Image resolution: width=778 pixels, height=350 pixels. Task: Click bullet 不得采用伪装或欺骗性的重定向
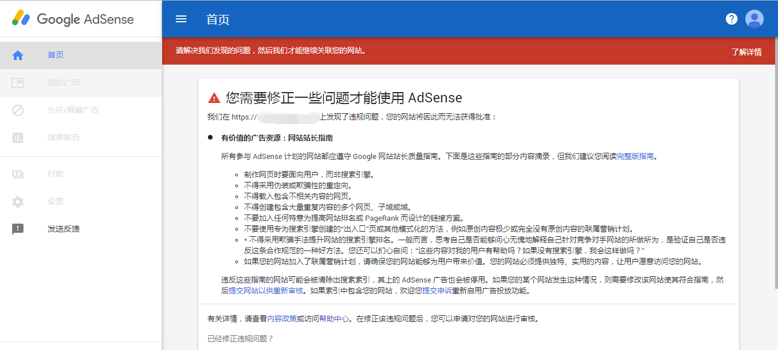tap(298, 185)
